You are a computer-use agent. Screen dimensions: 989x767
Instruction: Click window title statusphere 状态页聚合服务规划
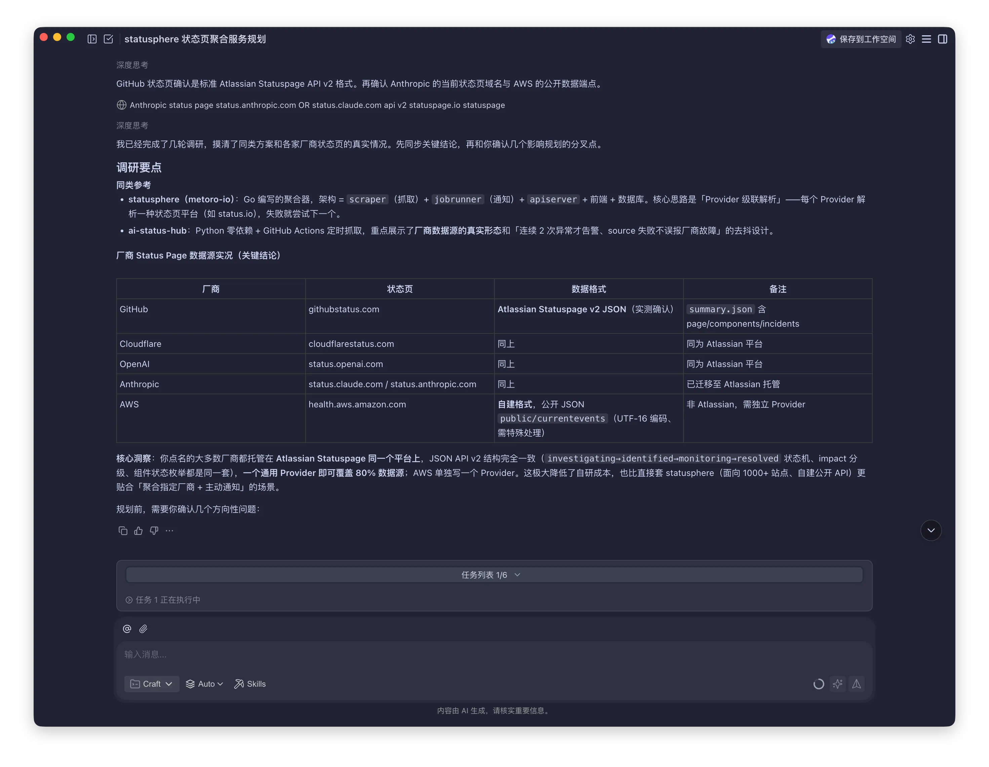[195, 39]
